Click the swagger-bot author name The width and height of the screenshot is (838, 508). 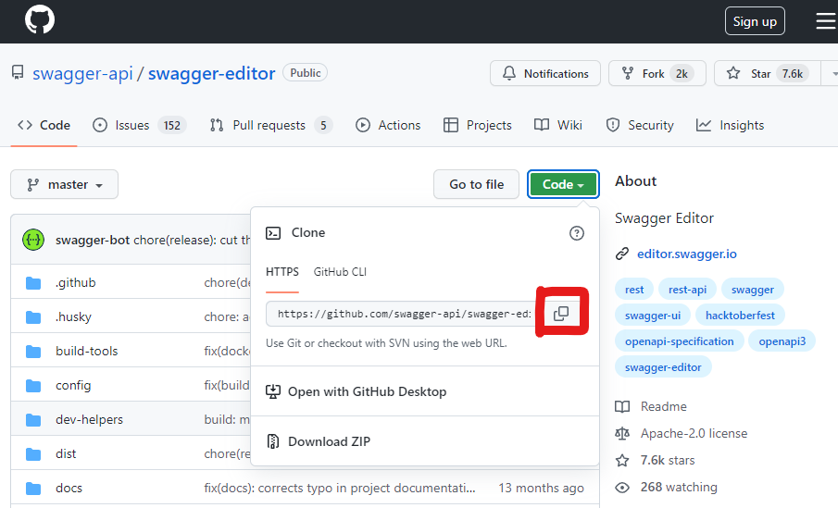(x=93, y=240)
